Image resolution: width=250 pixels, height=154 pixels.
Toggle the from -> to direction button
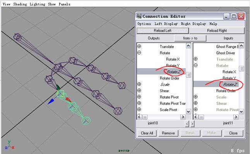point(190,38)
